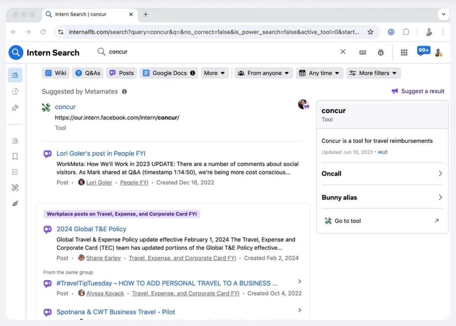Screen dimensions: 456x326
Task: Select the Intern Search | concur browser tab
Action: point(89,14)
